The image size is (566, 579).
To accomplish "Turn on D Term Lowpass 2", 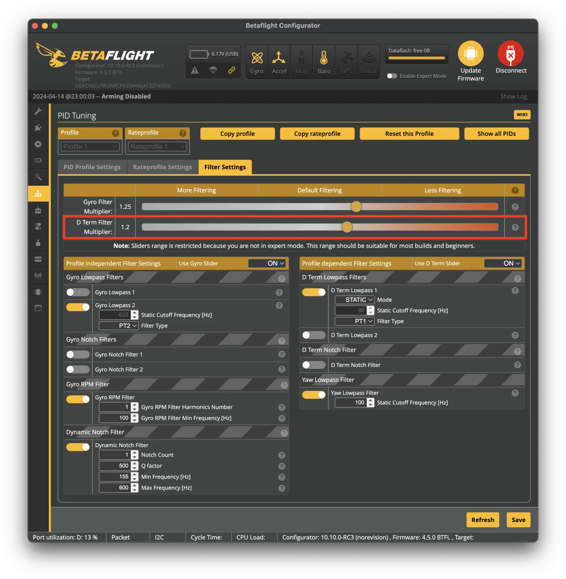I will pyautogui.click(x=314, y=335).
